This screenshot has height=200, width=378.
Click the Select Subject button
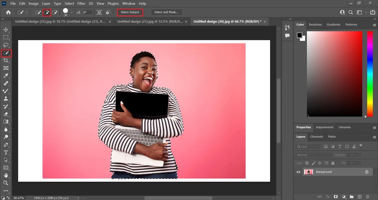130,12
